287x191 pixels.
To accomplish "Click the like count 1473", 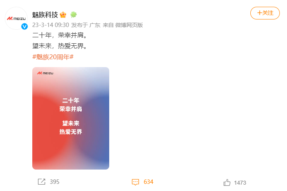I will coord(240,183).
